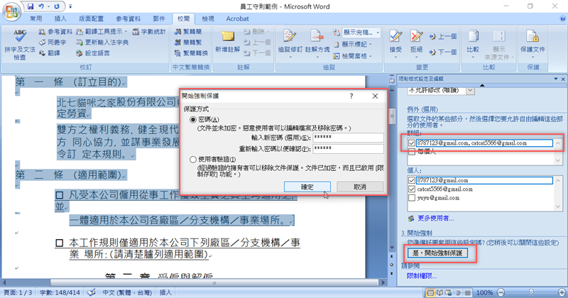Click the 翻譯 translate tool
Viewport: 568px width, 298px height.
point(49,53)
